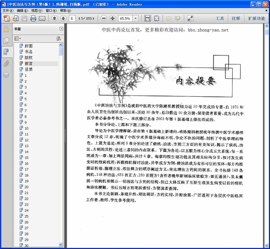The height and width of the screenshot is (249, 270).
Task: Open the 窗口 menu
Action: tap(51, 10)
